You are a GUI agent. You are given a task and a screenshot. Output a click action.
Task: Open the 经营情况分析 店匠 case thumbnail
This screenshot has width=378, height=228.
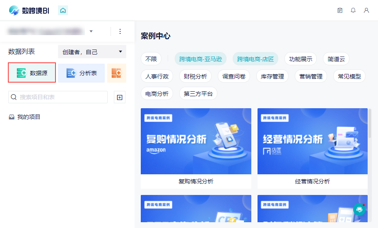[313, 141]
